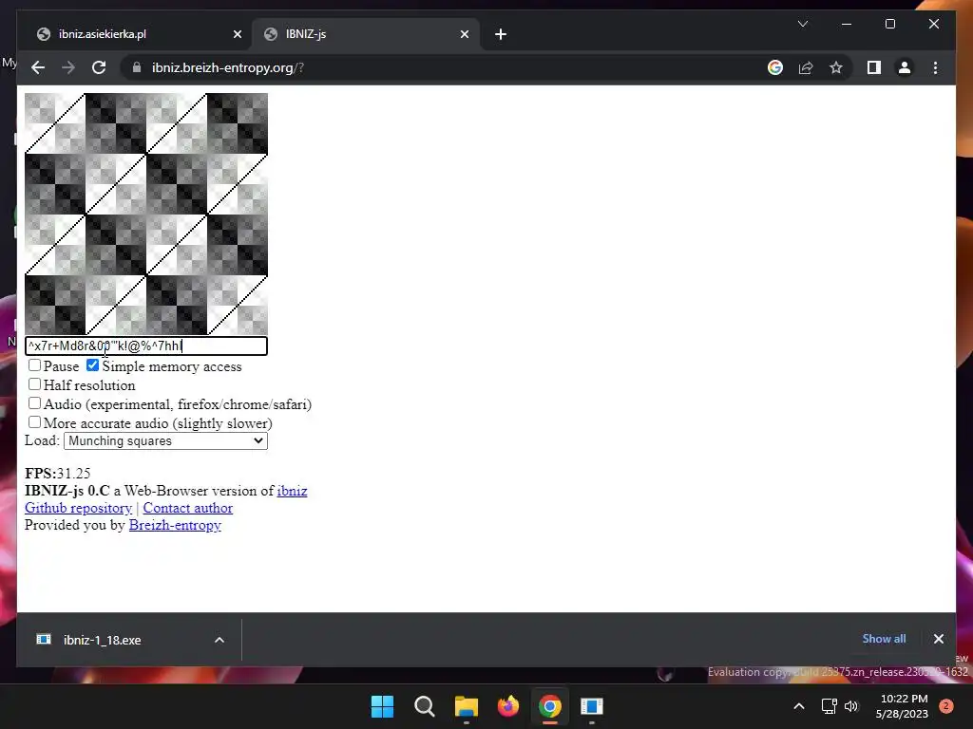The width and height of the screenshot is (973, 729).
Task: Open the ibniz link
Action: click(292, 491)
